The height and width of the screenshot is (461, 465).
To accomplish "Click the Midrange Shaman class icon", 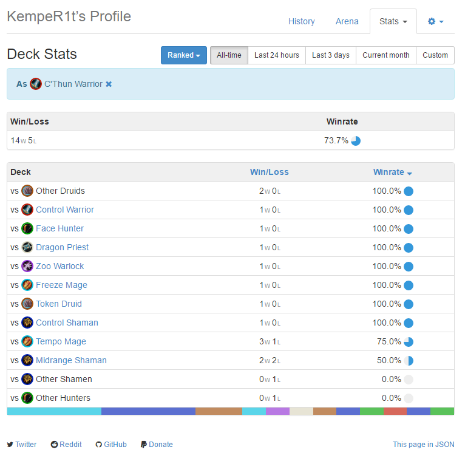I will (27, 360).
